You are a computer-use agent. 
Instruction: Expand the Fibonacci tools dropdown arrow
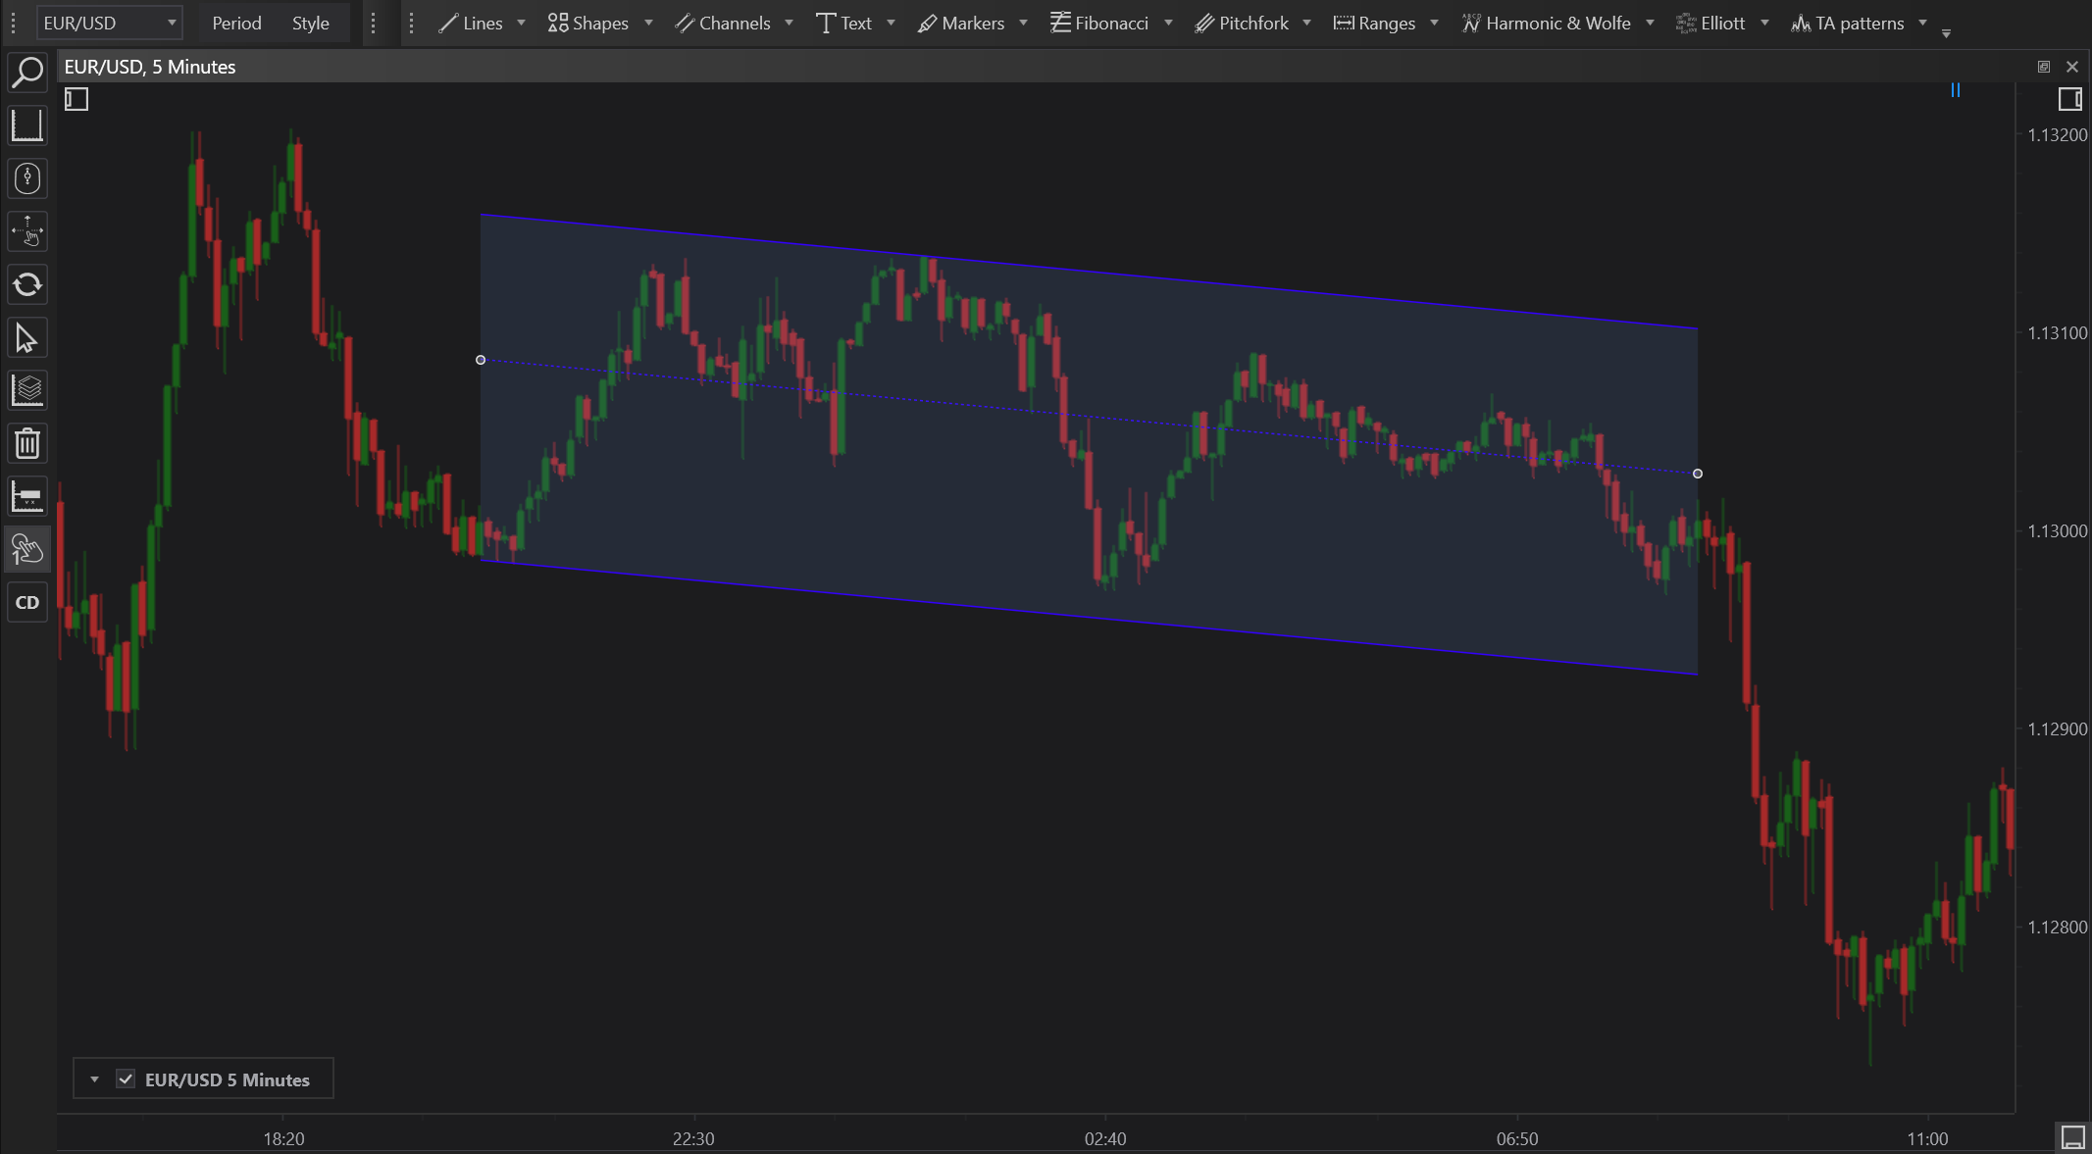(1168, 23)
